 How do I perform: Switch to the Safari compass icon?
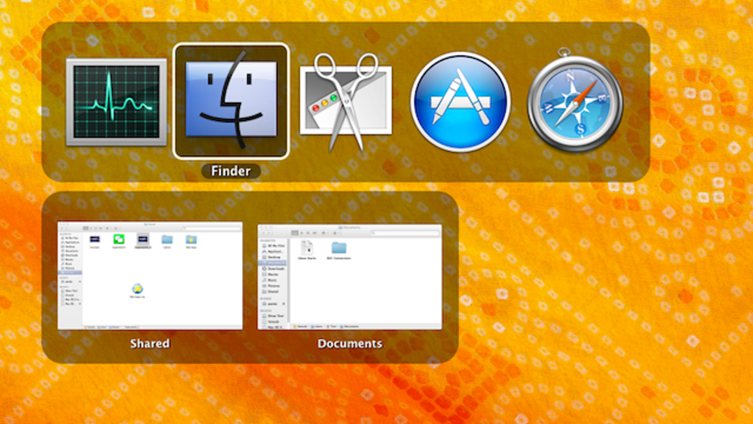[x=575, y=100]
